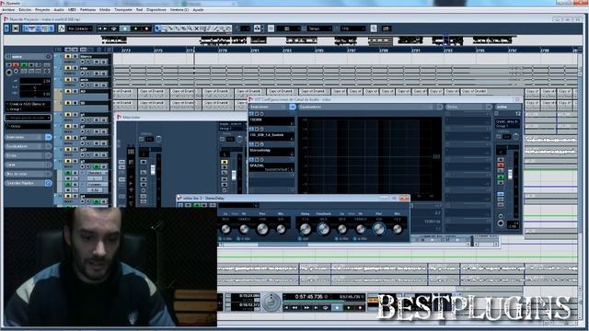The image size is (589, 331).
Task: Open the Dispositivos menu
Action: (x=156, y=10)
